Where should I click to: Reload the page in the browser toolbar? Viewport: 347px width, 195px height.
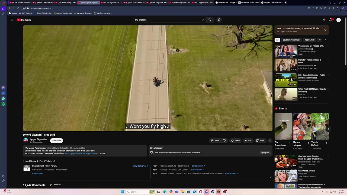point(18,8)
